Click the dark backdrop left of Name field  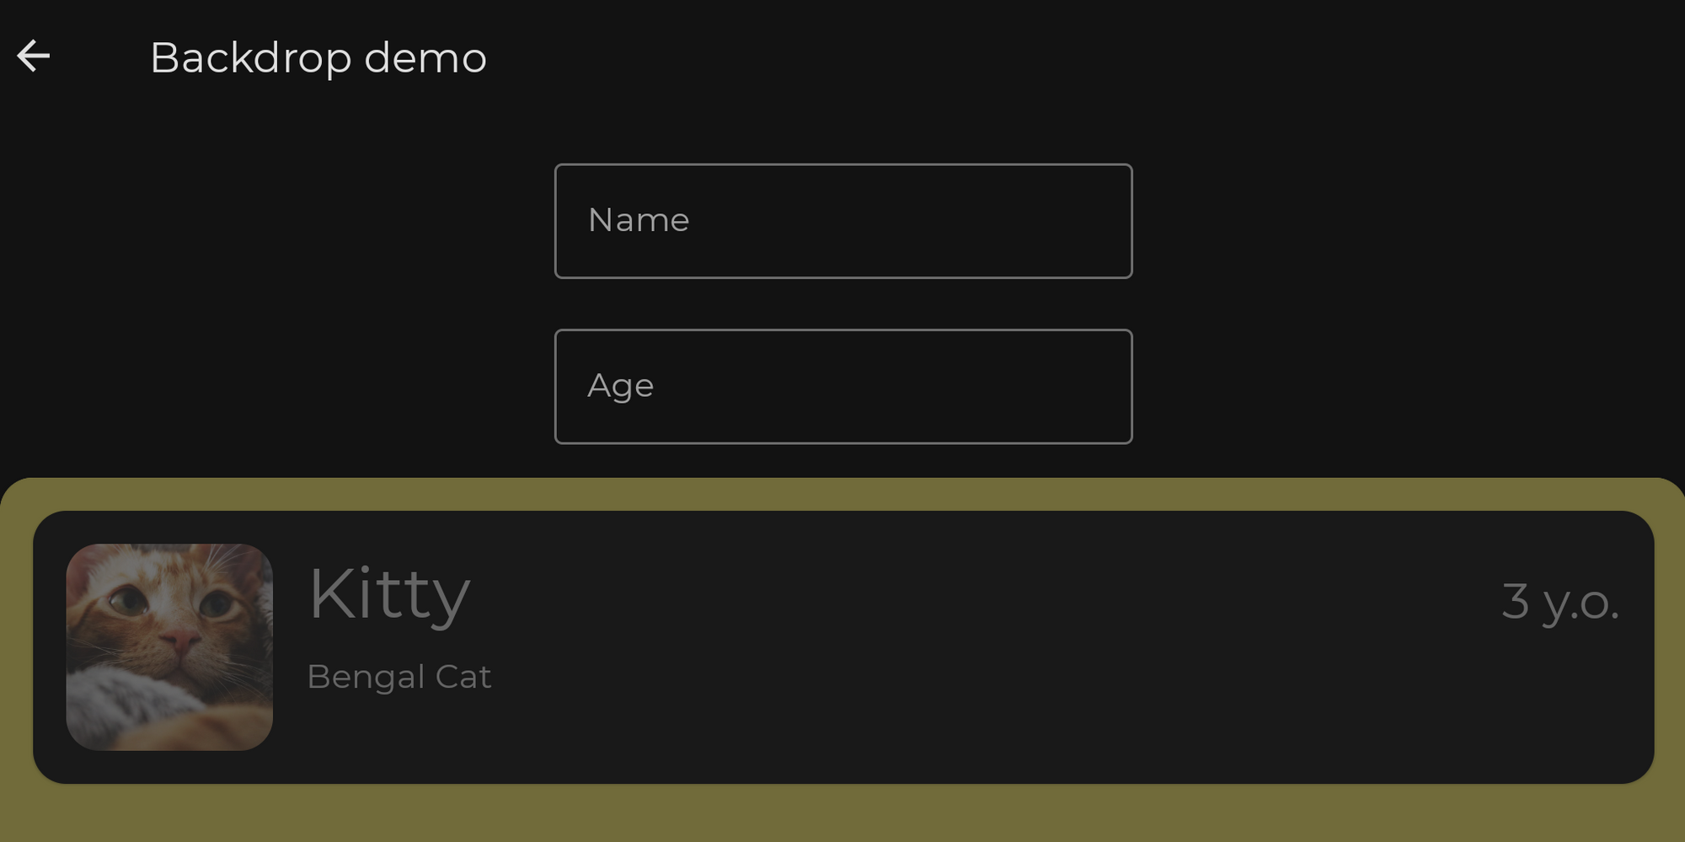[x=278, y=221]
